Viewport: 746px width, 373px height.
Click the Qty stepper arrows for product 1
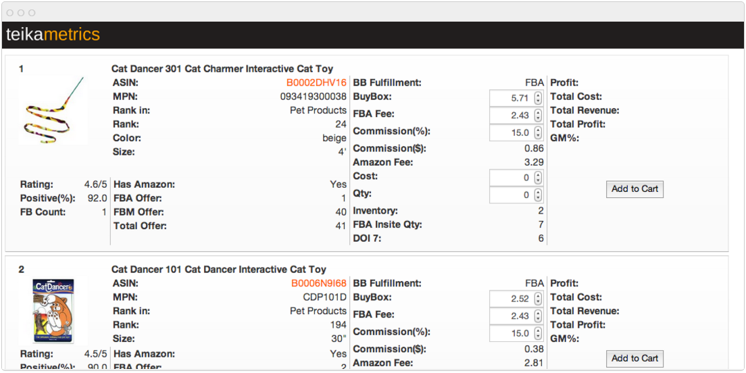coord(538,195)
